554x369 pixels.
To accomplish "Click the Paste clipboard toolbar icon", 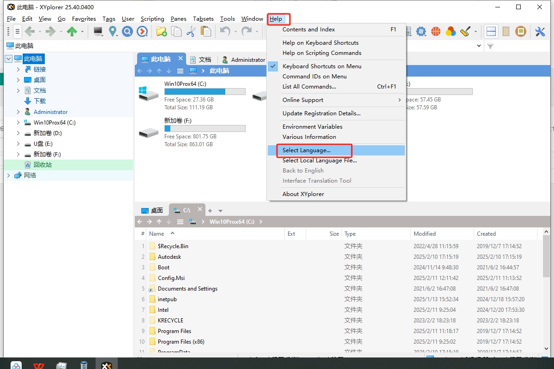I will (206, 31).
